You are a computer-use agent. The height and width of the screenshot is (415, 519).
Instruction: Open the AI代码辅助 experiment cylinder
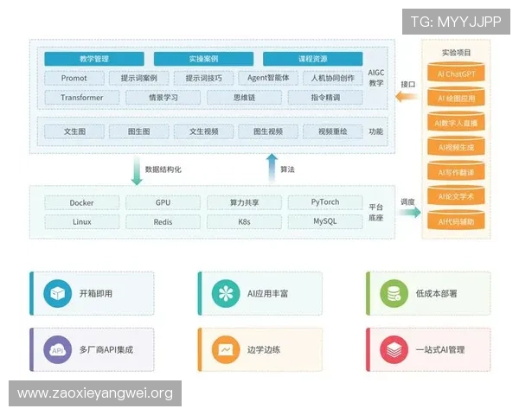pyautogui.click(x=456, y=220)
